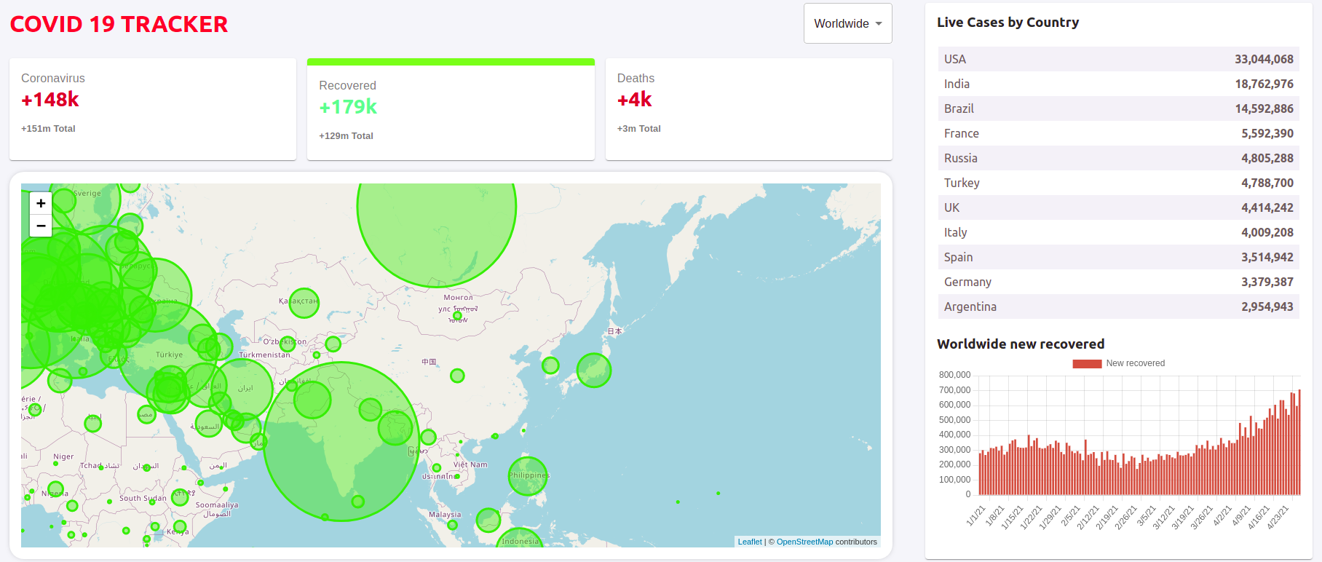The image size is (1322, 562).
Task: Click the France row in country table
Action: point(1119,133)
